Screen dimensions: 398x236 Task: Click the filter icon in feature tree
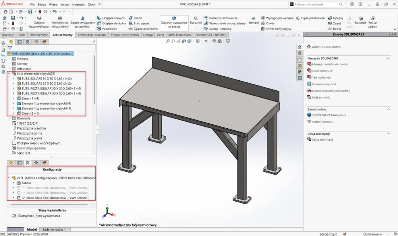pyautogui.click(x=10, y=48)
